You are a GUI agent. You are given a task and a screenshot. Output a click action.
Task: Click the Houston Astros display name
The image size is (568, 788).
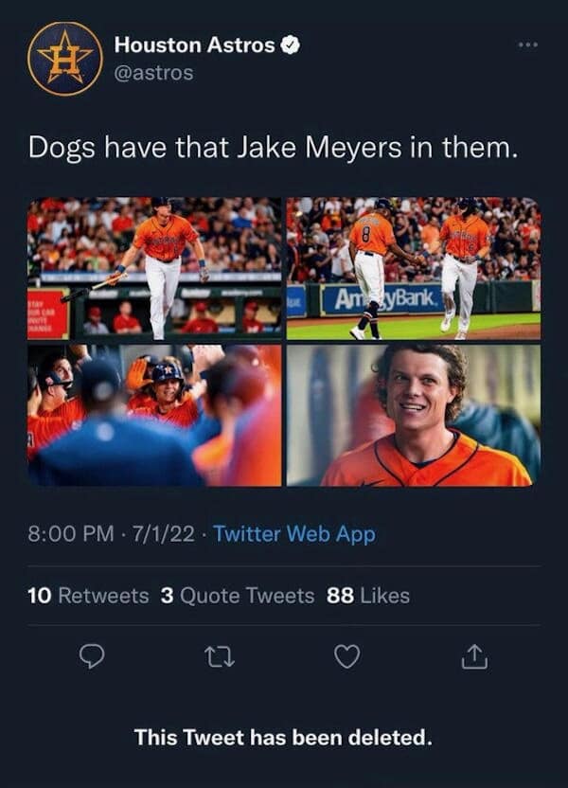[194, 45]
